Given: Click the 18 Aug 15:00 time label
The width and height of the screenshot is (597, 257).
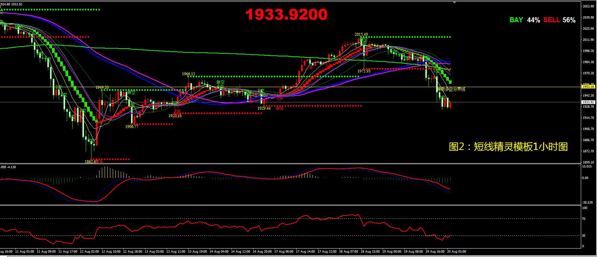Looking at the screenshot, I should [370, 252].
